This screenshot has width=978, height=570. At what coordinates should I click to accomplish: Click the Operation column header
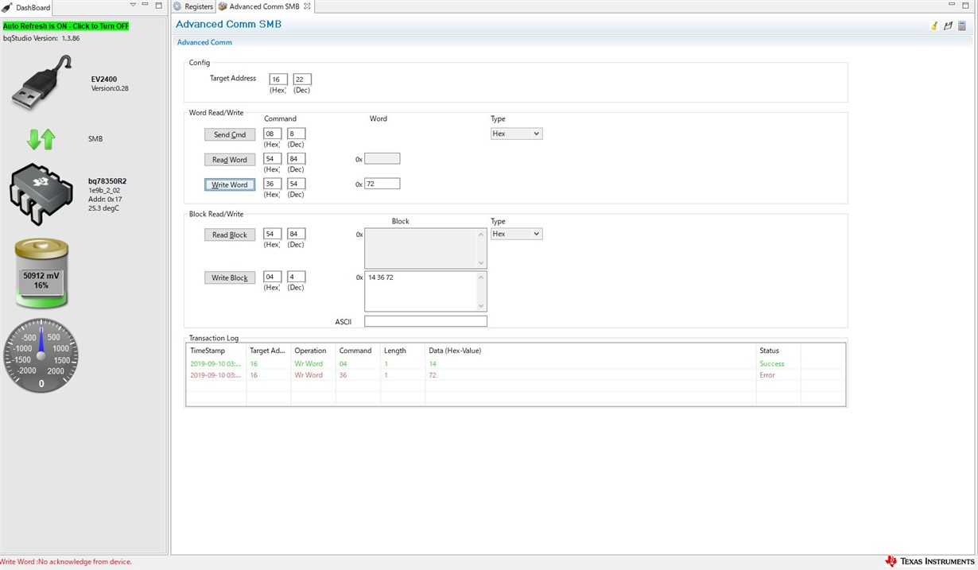(x=312, y=351)
